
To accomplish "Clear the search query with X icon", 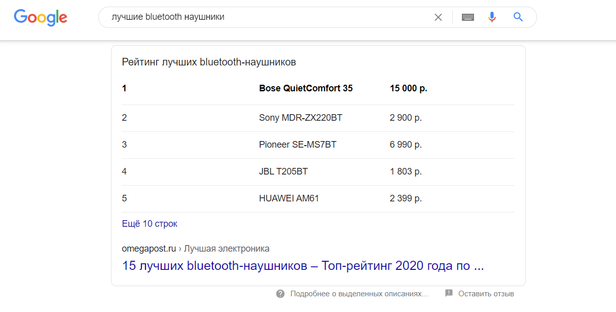I will pos(438,17).
